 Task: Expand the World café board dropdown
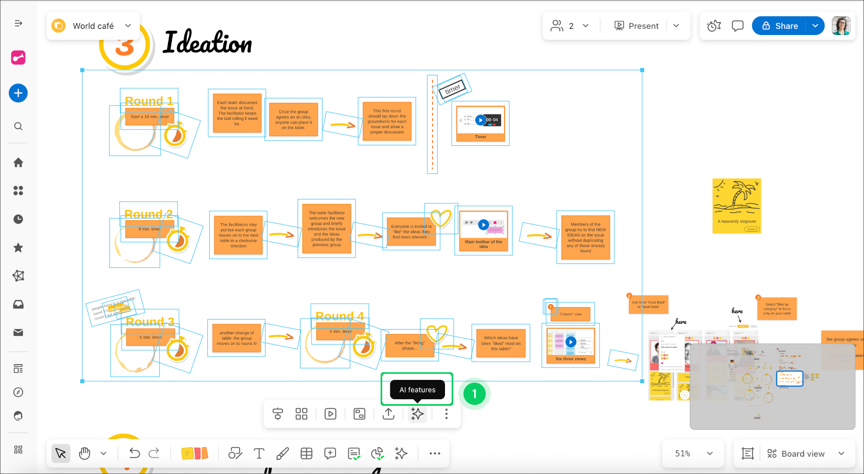click(x=128, y=26)
